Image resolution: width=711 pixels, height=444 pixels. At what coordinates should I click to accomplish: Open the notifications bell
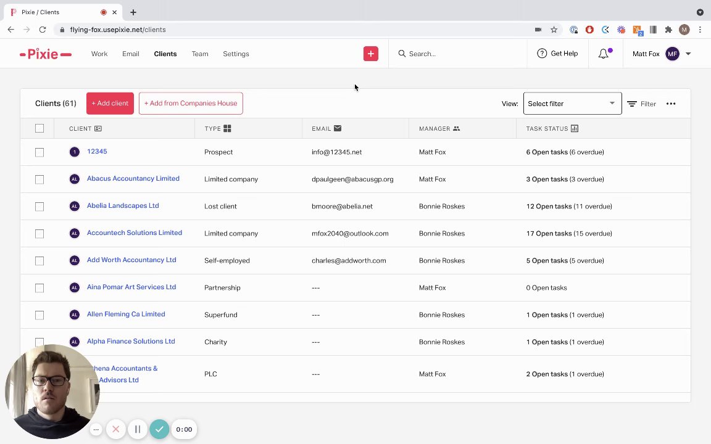click(604, 54)
